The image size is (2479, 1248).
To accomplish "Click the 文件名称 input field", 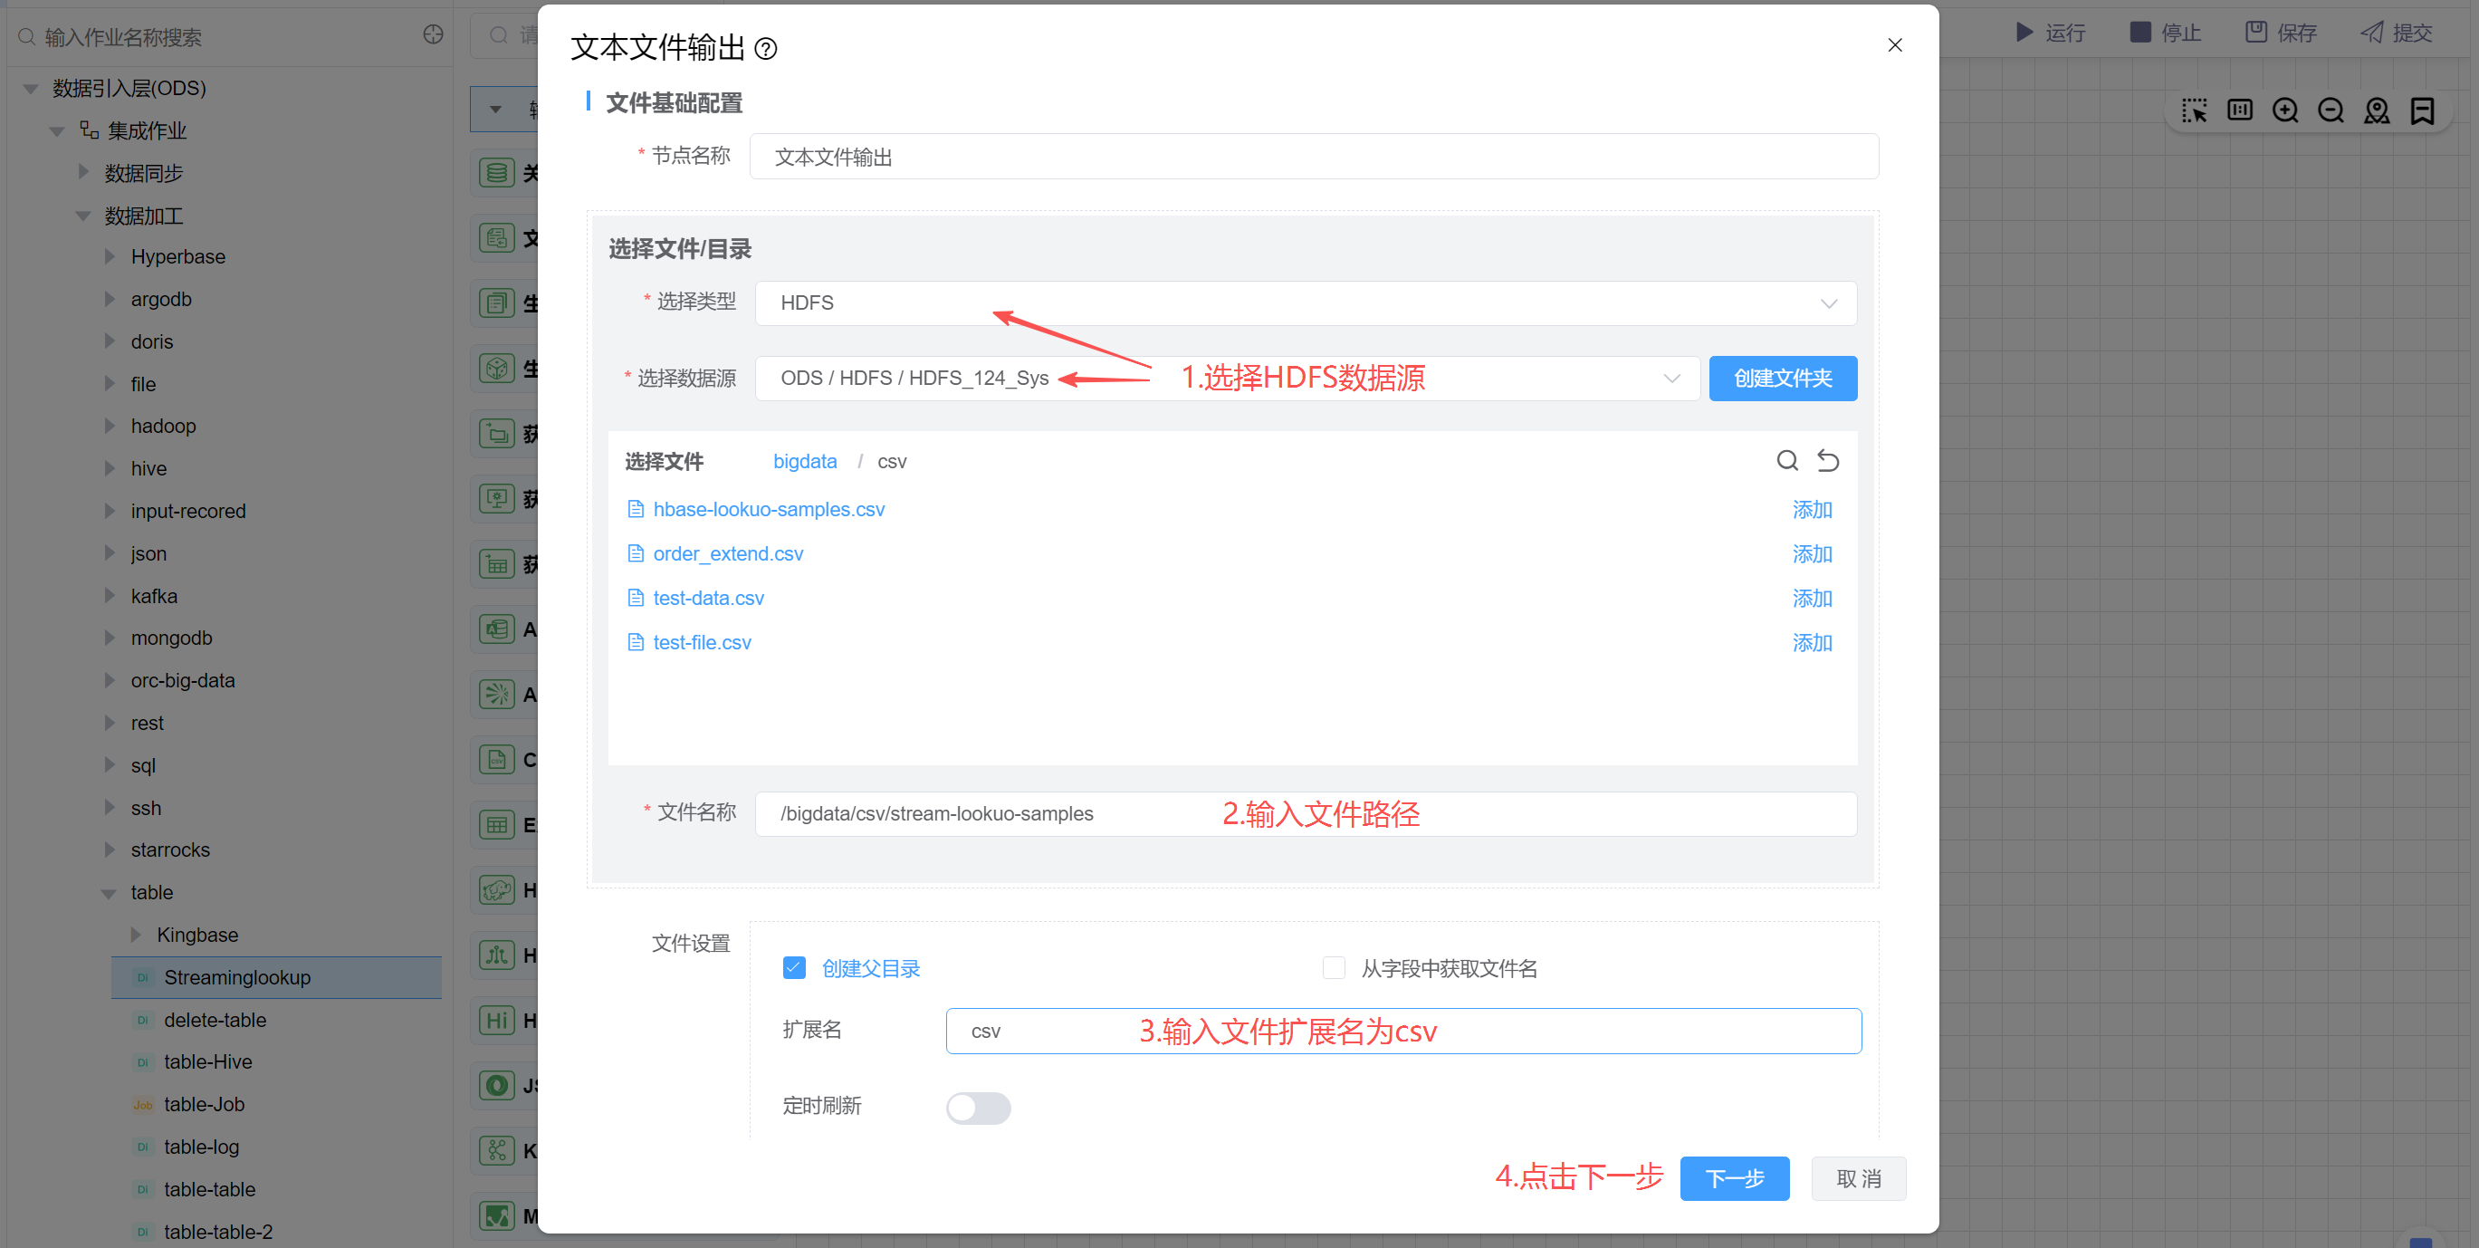I will [x=1305, y=813].
